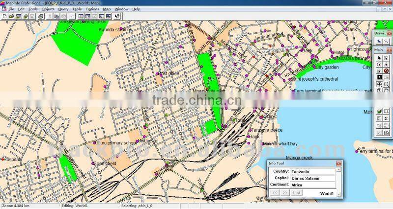The image size is (393, 209).
Task: Click the MapInfo document icon beside File
Action: point(4,9)
